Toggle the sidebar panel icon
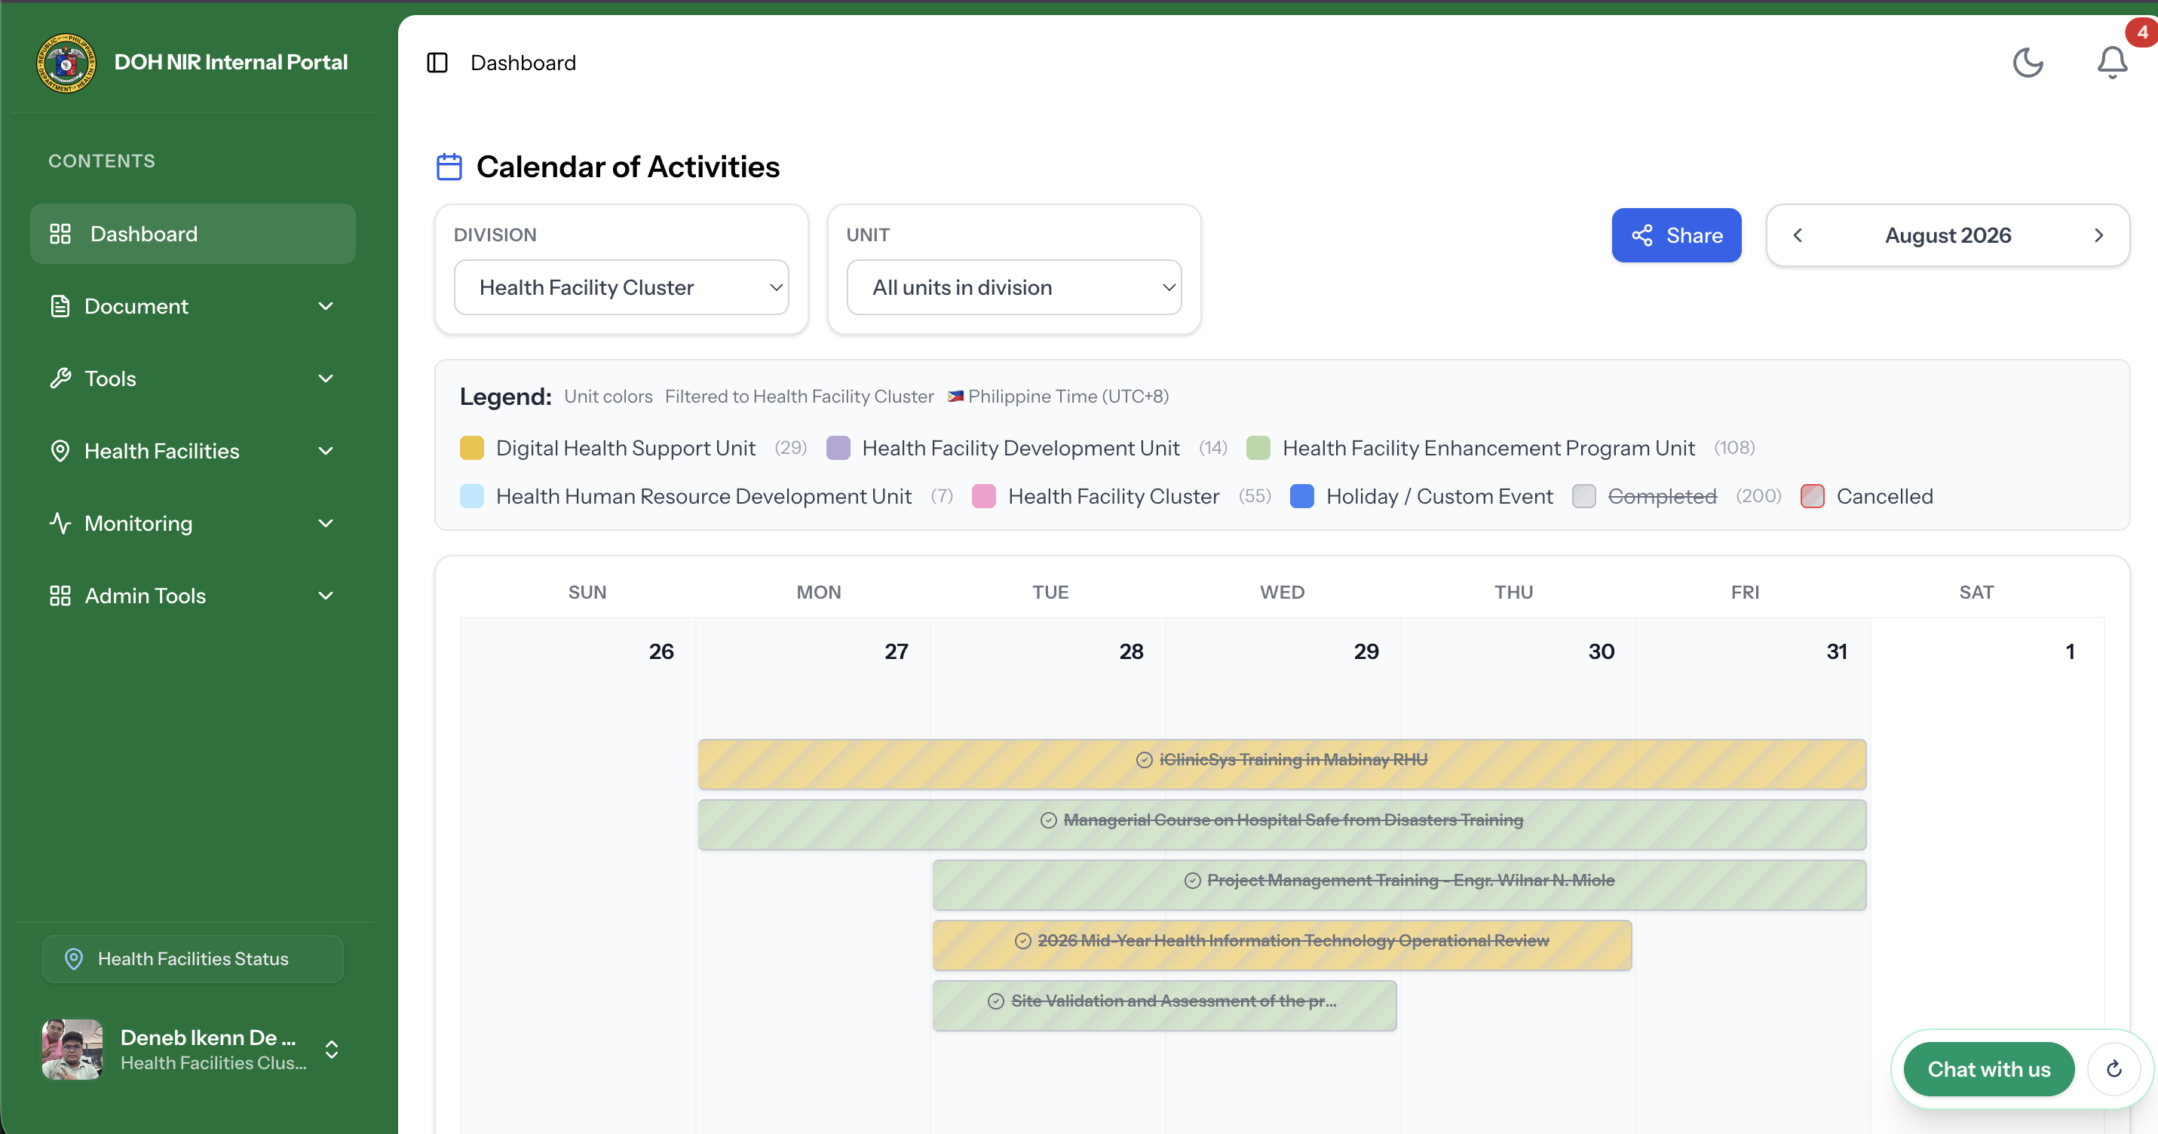Image resolution: width=2158 pixels, height=1134 pixels. [437, 63]
